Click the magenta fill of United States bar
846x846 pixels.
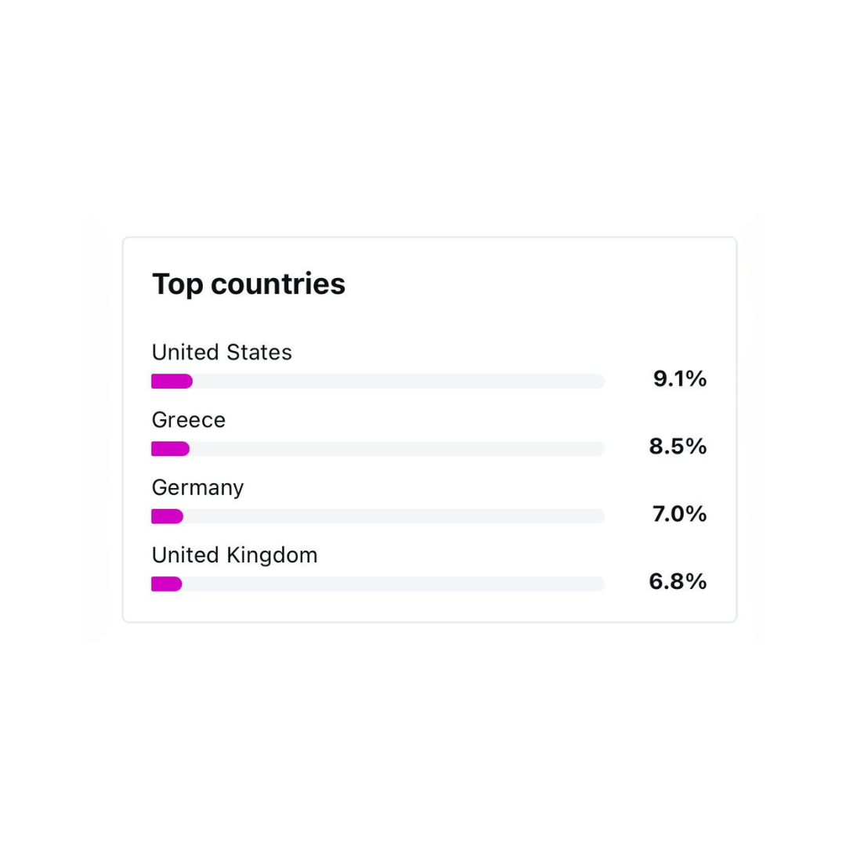click(x=172, y=381)
